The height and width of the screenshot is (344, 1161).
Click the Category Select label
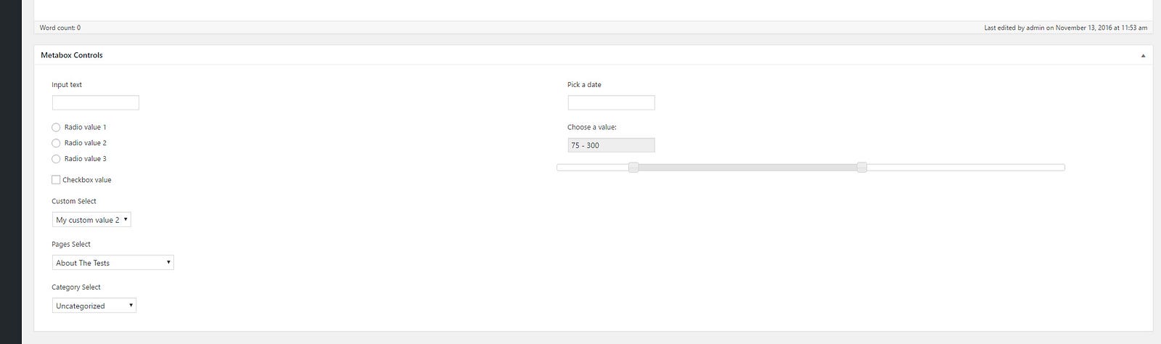coord(76,287)
